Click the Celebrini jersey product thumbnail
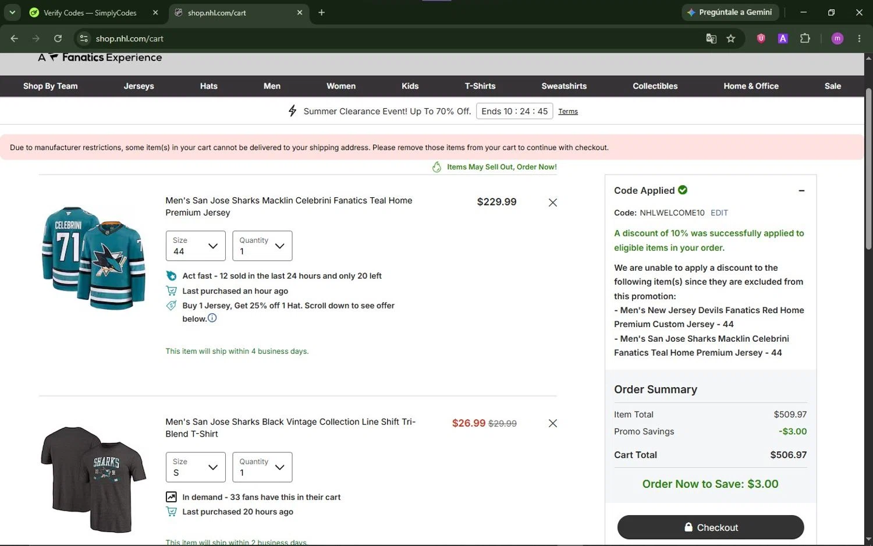Screen dimensions: 873x546 pos(93,258)
